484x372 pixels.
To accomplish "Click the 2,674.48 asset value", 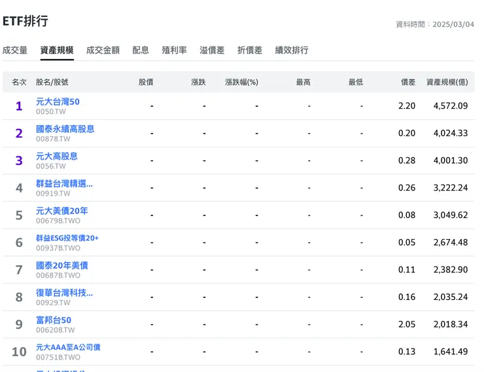I will [x=451, y=242].
